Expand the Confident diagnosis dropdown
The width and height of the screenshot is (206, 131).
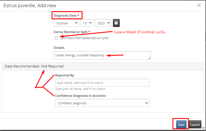coord(102,103)
